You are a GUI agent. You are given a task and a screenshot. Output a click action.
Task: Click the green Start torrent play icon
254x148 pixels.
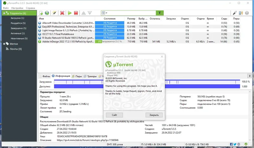coord(70,13)
